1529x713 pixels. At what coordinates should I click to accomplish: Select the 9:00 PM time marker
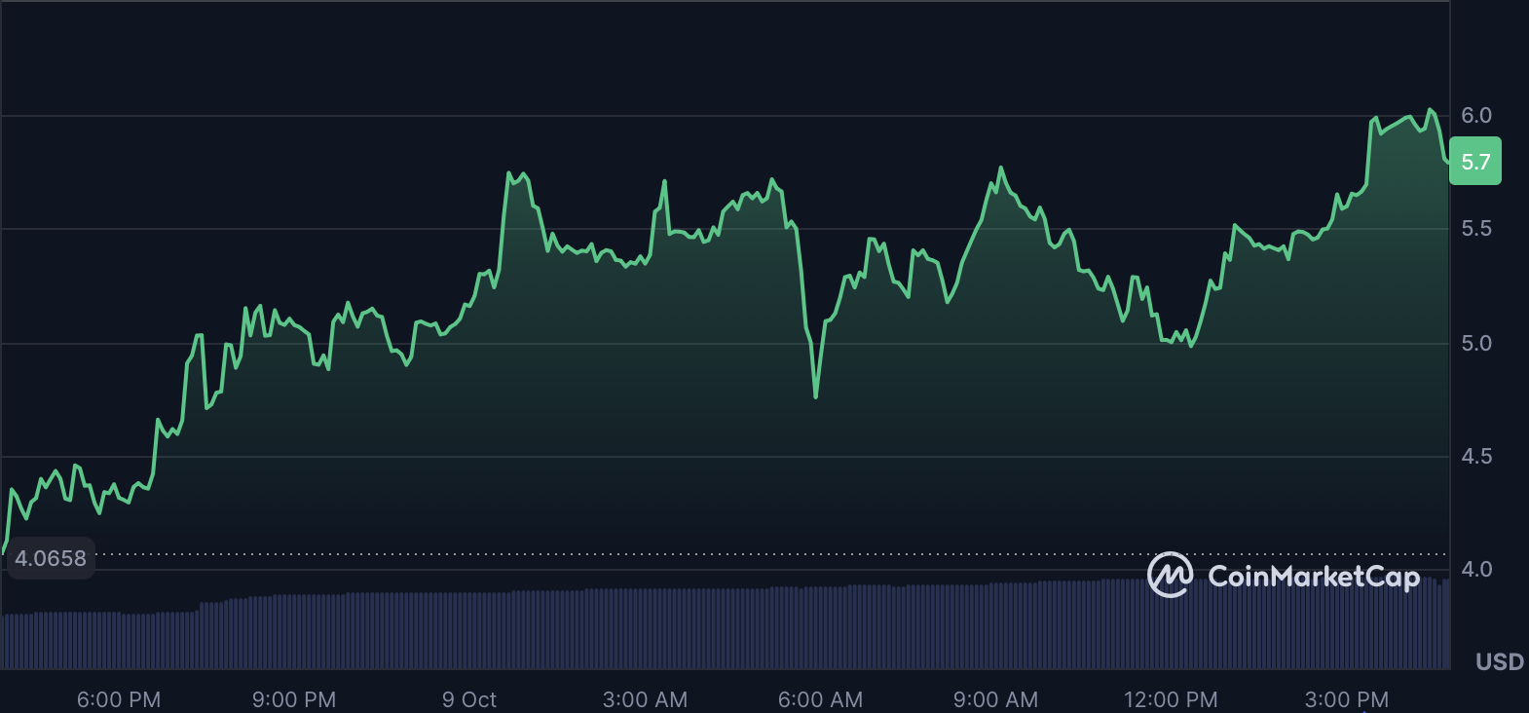294,699
